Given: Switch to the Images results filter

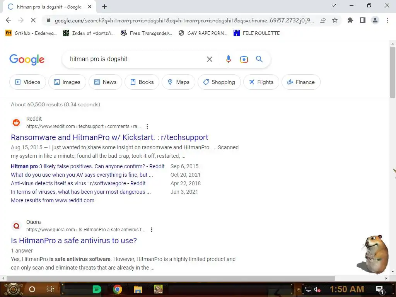Looking at the screenshot, I should 67,82.
